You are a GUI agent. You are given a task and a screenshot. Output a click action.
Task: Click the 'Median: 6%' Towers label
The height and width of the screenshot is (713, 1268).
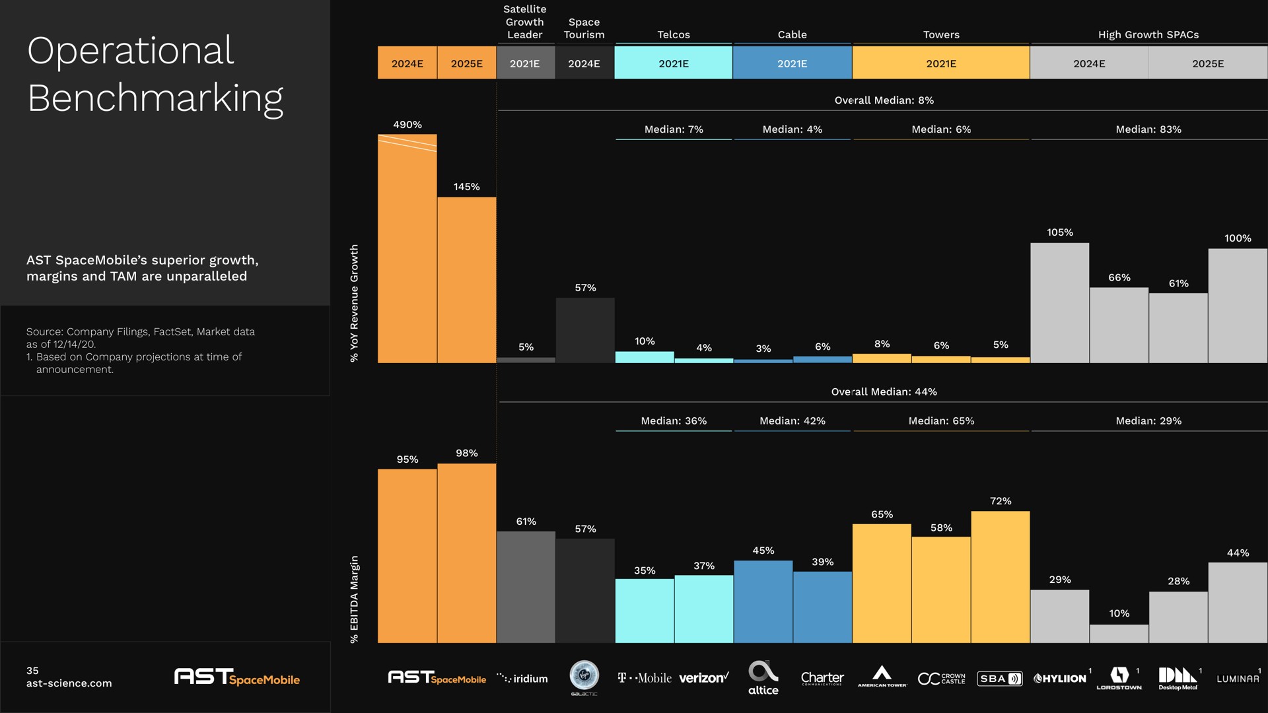pyautogui.click(x=941, y=129)
